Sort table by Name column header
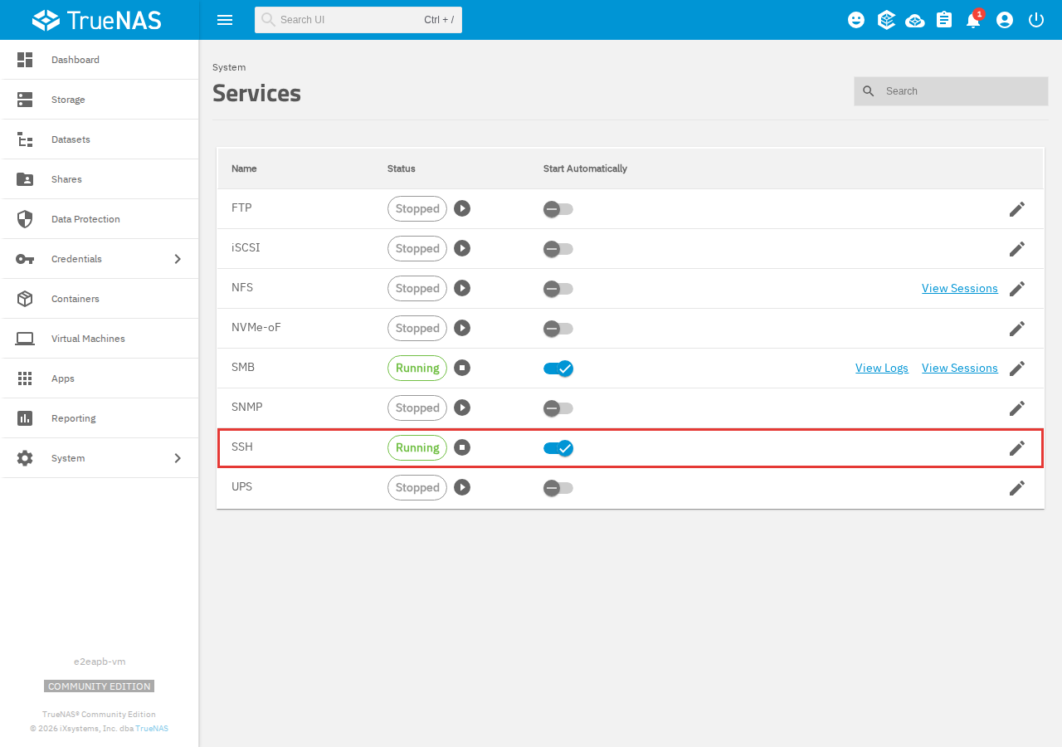 pos(244,168)
